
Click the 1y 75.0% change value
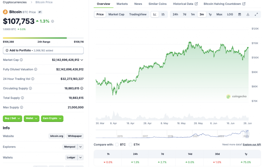[246, 162]
